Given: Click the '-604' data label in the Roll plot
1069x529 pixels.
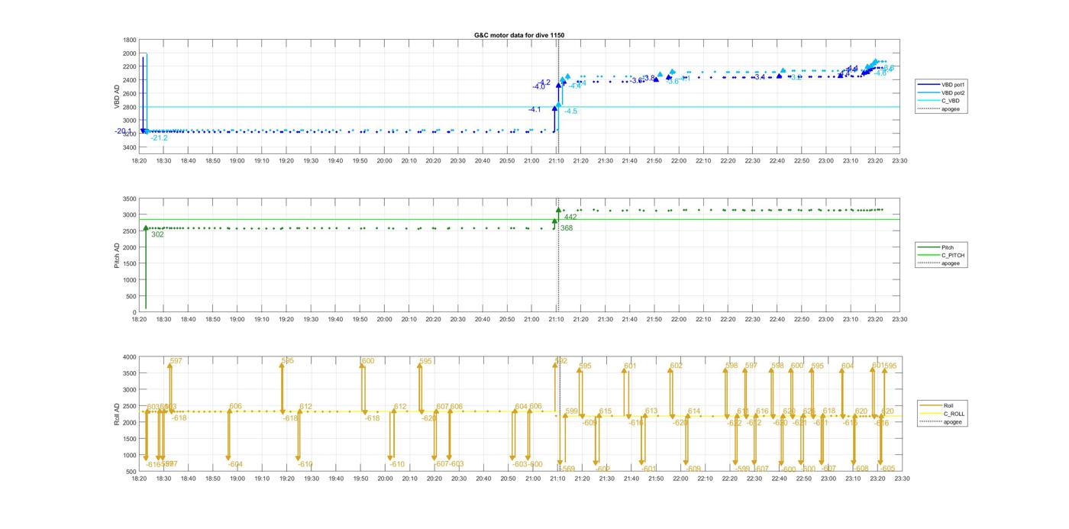Looking at the screenshot, I should 235,465.
